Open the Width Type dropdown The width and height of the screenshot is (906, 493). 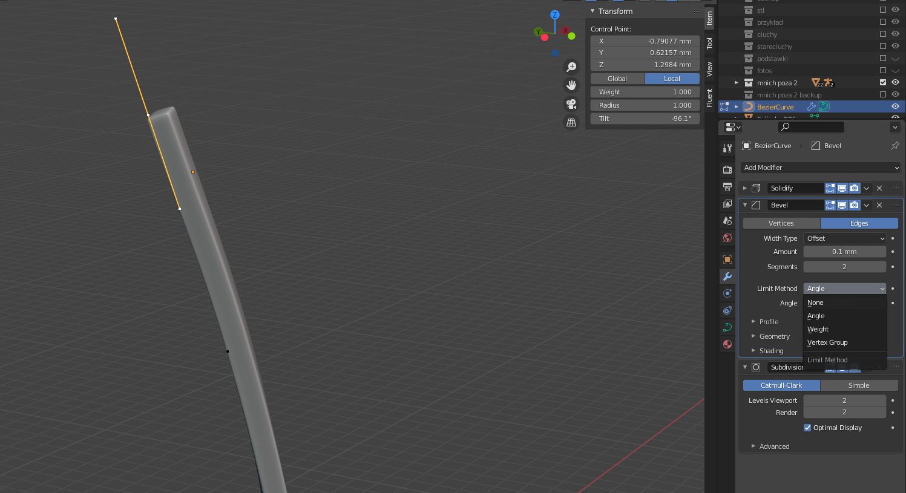845,238
